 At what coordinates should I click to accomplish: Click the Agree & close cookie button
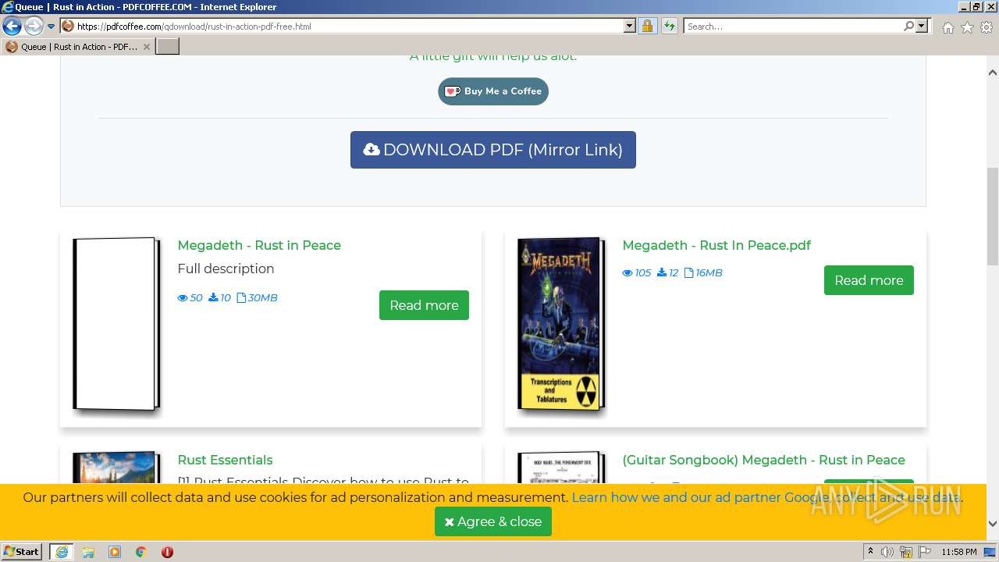493,521
